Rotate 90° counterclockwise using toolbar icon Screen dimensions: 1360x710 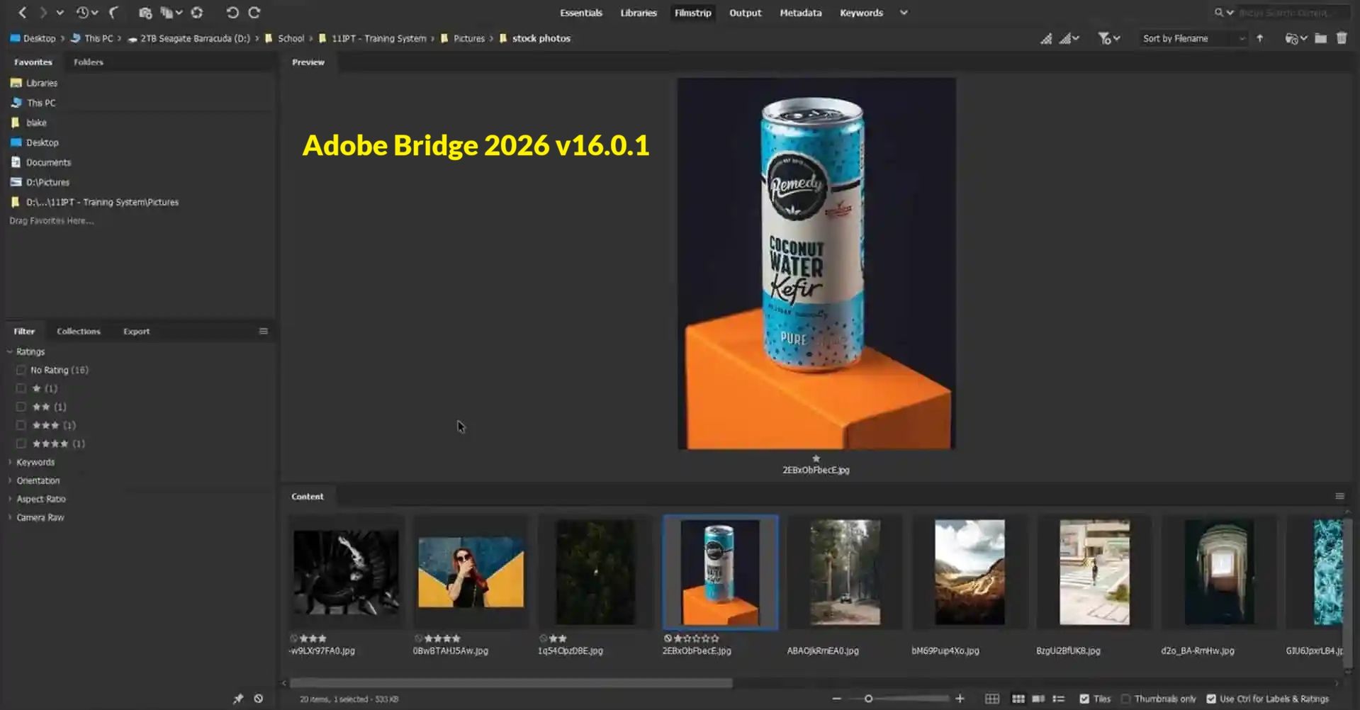click(x=232, y=13)
